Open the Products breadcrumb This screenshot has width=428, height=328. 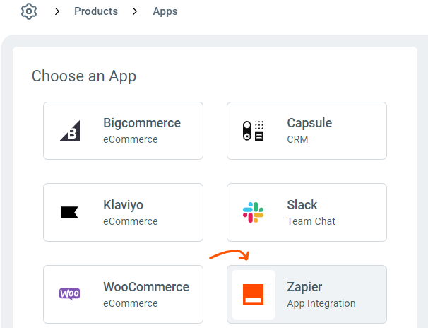coord(96,11)
